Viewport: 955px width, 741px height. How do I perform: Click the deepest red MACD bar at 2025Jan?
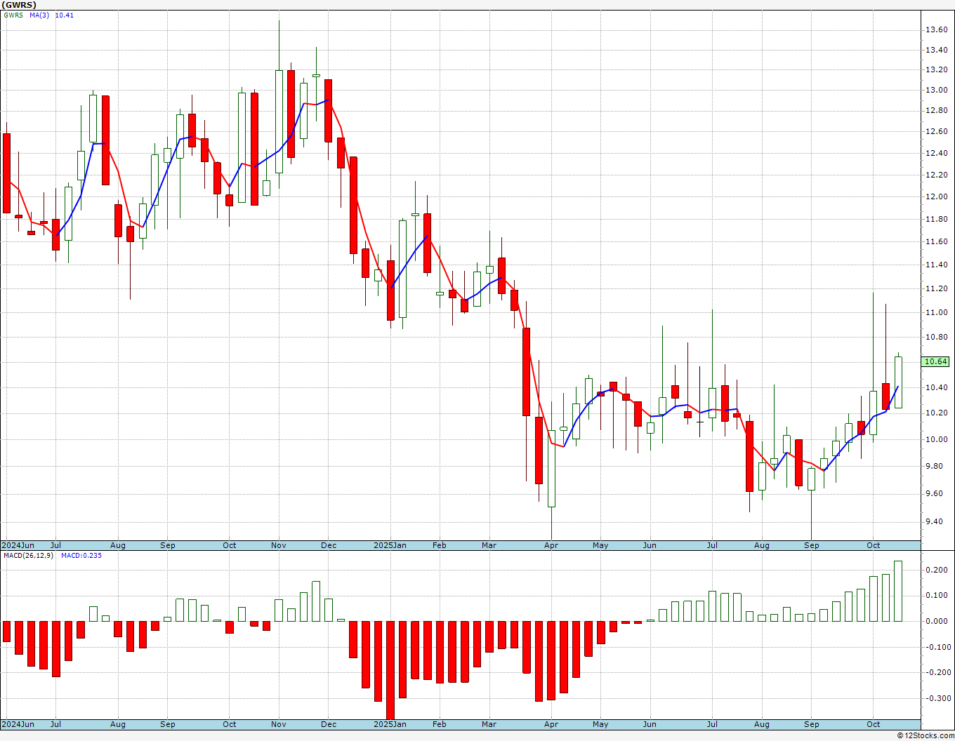pos(390,670)
